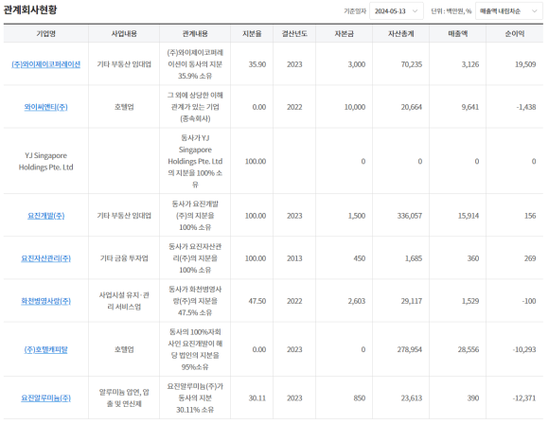Click the 336,057 total assets value
The width and height of the screenshot is (549, 424).
[x=410, y=216]
